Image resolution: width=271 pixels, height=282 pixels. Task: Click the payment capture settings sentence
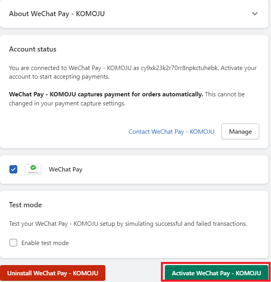[x=127, y=99]
